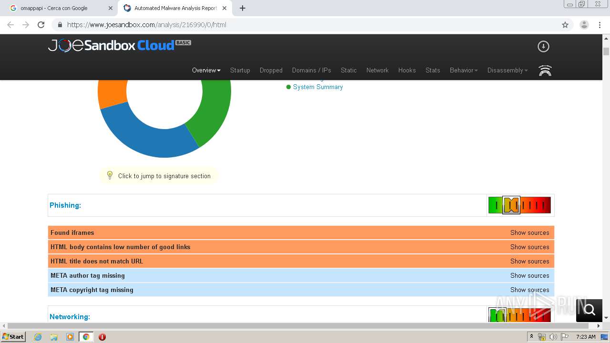This screenshot has width=610, height=343.
Task: Click the Chrome taskbar icon
Action: pos(86,337)
